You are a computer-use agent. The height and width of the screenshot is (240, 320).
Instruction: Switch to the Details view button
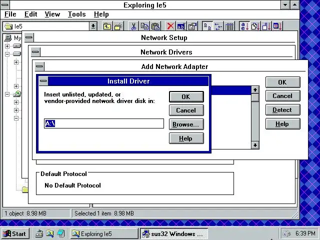pos(229,26)
